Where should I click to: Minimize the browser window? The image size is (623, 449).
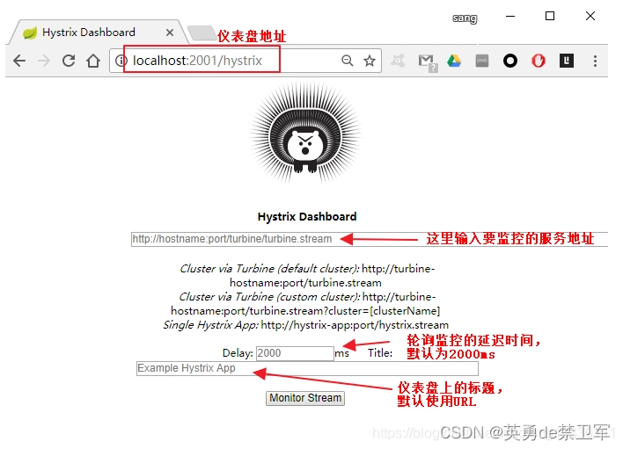pos(510,17)
